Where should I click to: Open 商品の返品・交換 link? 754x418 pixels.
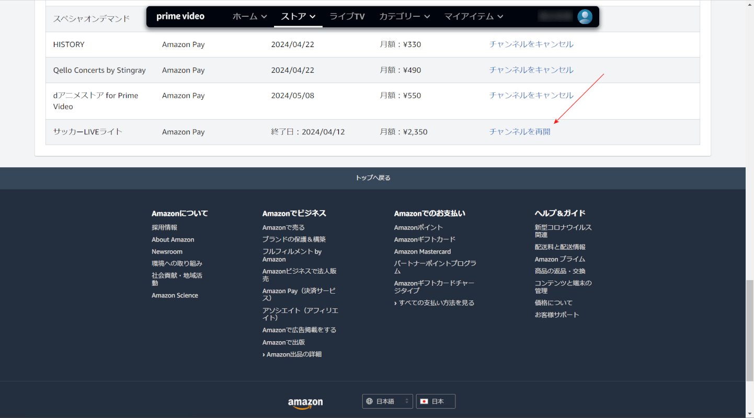point(560,272)
